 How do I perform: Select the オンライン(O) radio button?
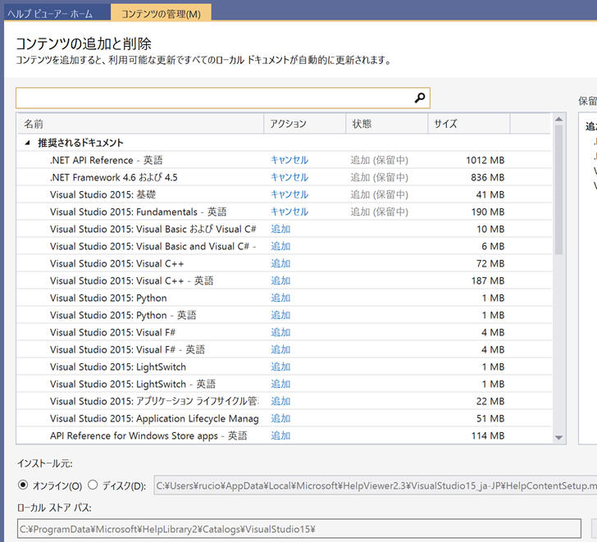tap(23, 485)
